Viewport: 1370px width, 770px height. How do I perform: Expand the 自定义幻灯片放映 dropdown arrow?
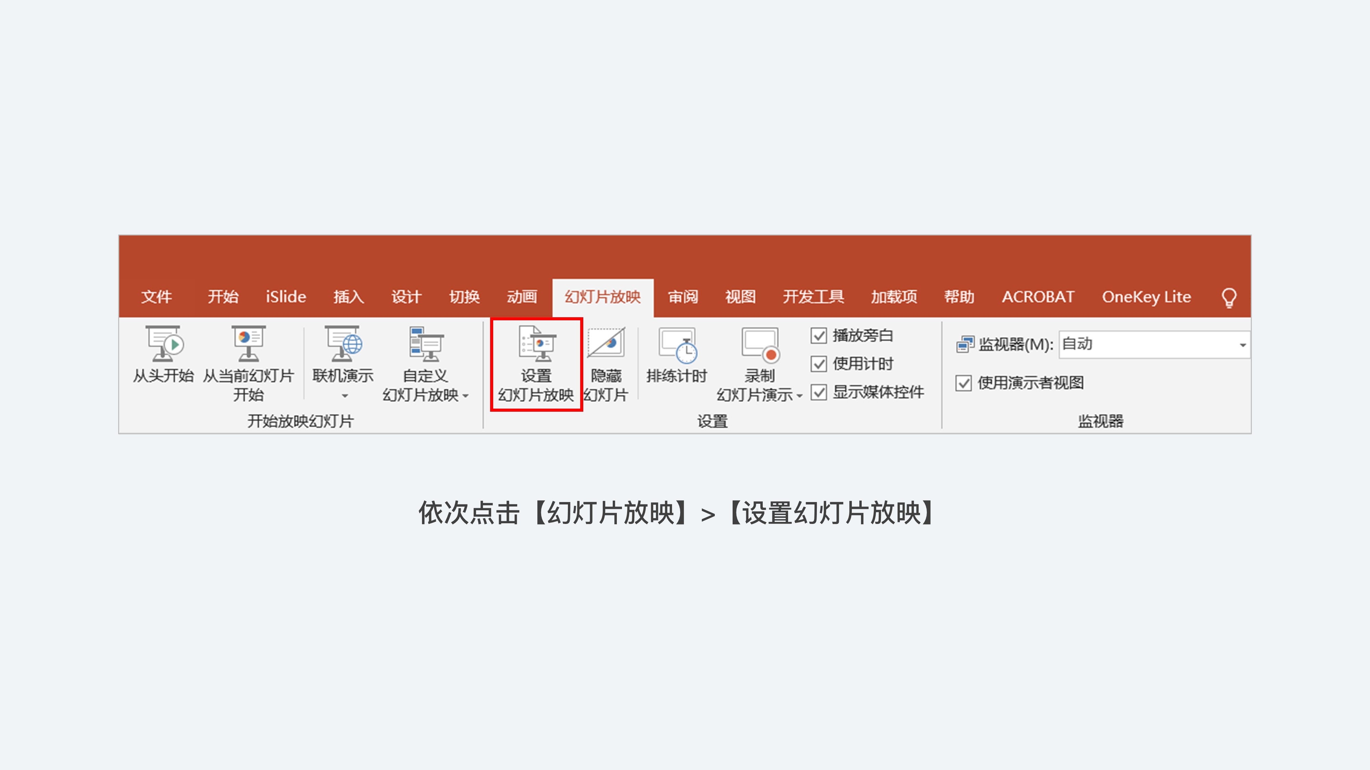(x=465, y=396)
